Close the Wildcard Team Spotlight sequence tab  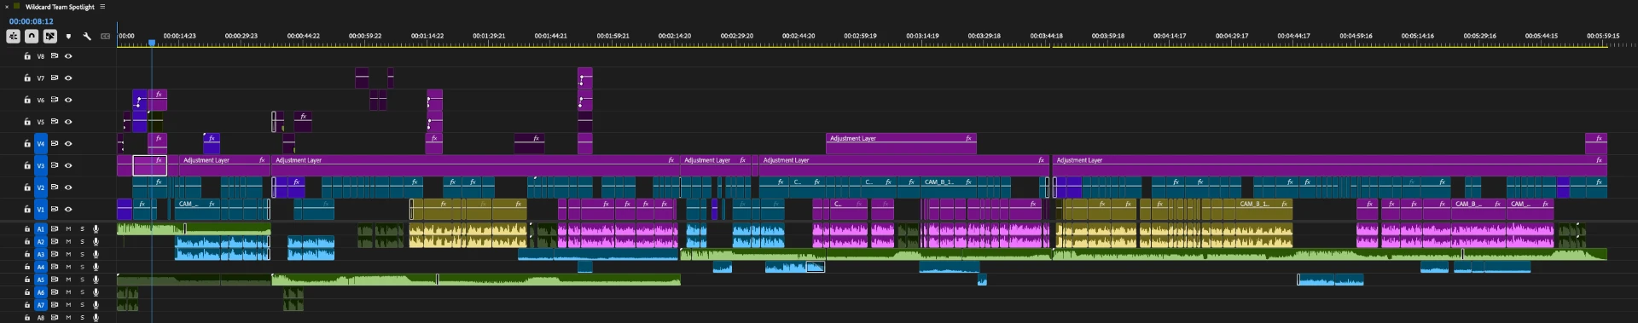(x=6, y=7)
